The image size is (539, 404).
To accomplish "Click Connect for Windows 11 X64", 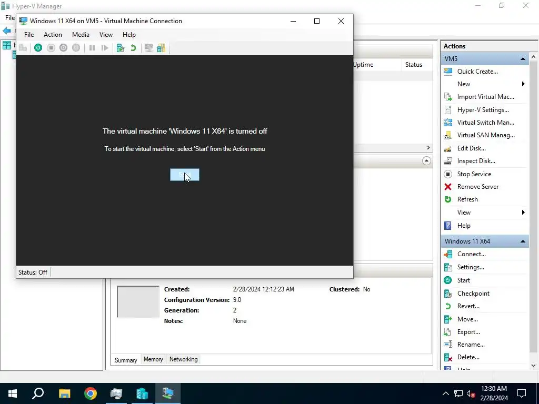I will 471,254.
